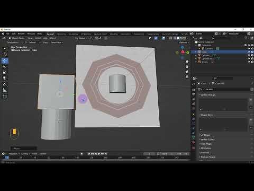
Task: Click the current frame number field
Action: point(149,154)
